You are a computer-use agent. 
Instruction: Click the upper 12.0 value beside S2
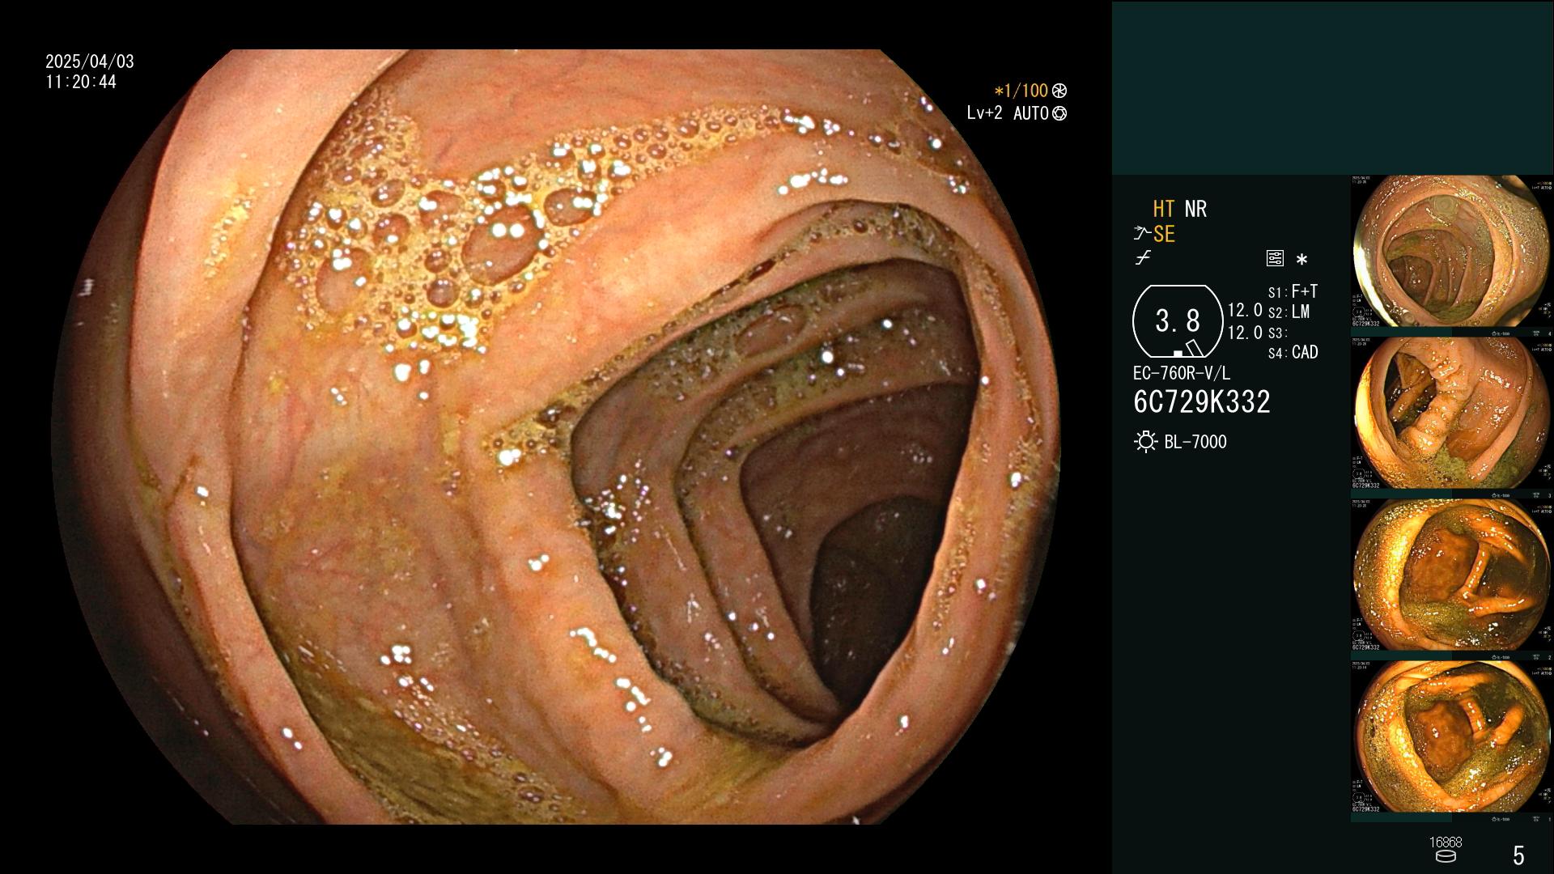tap(1245, 310)
